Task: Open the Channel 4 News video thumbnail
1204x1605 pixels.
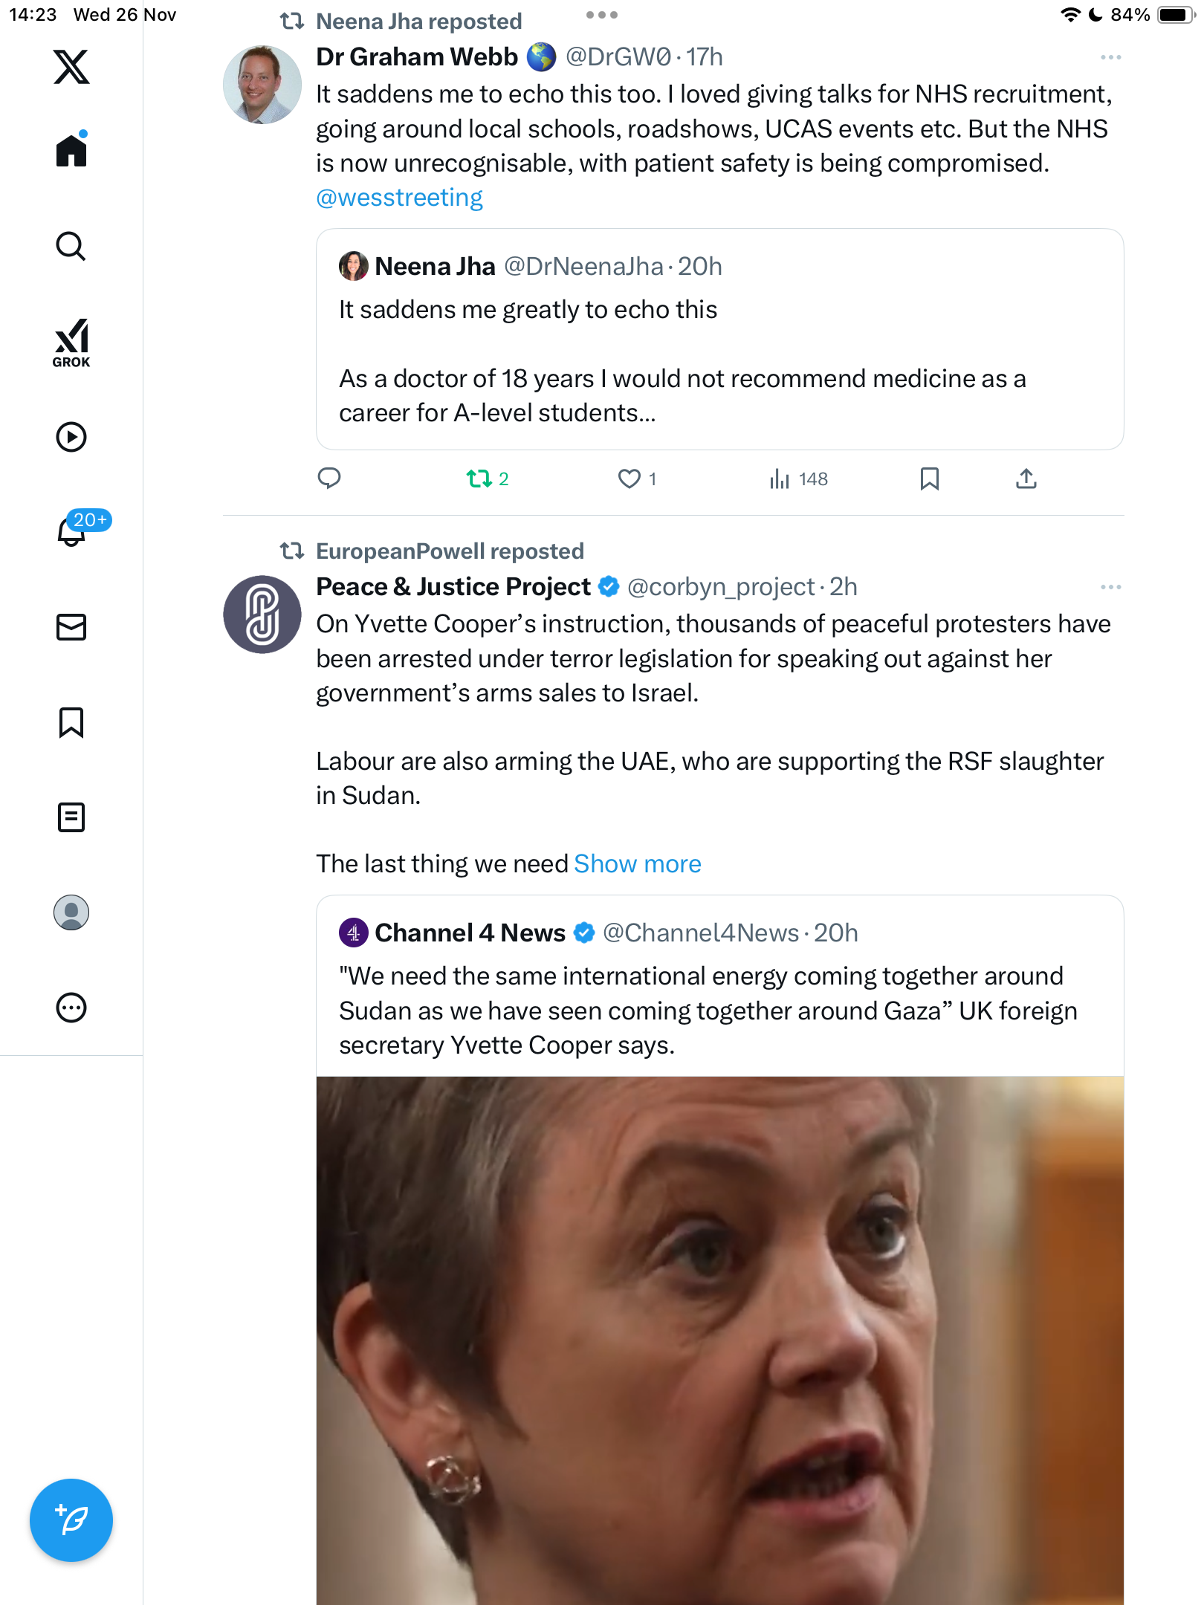Action: (x=719, y=1337)
